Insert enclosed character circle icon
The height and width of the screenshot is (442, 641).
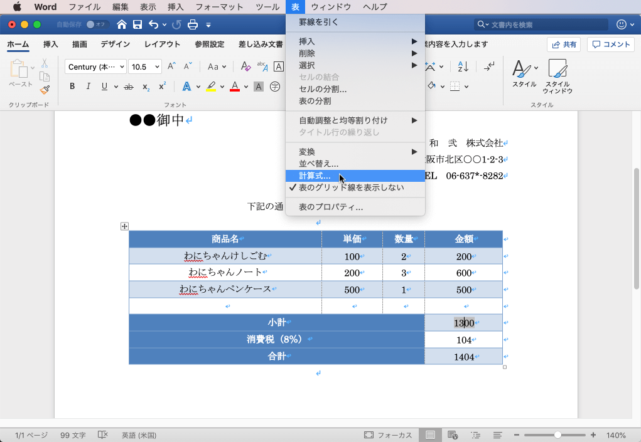275,87
